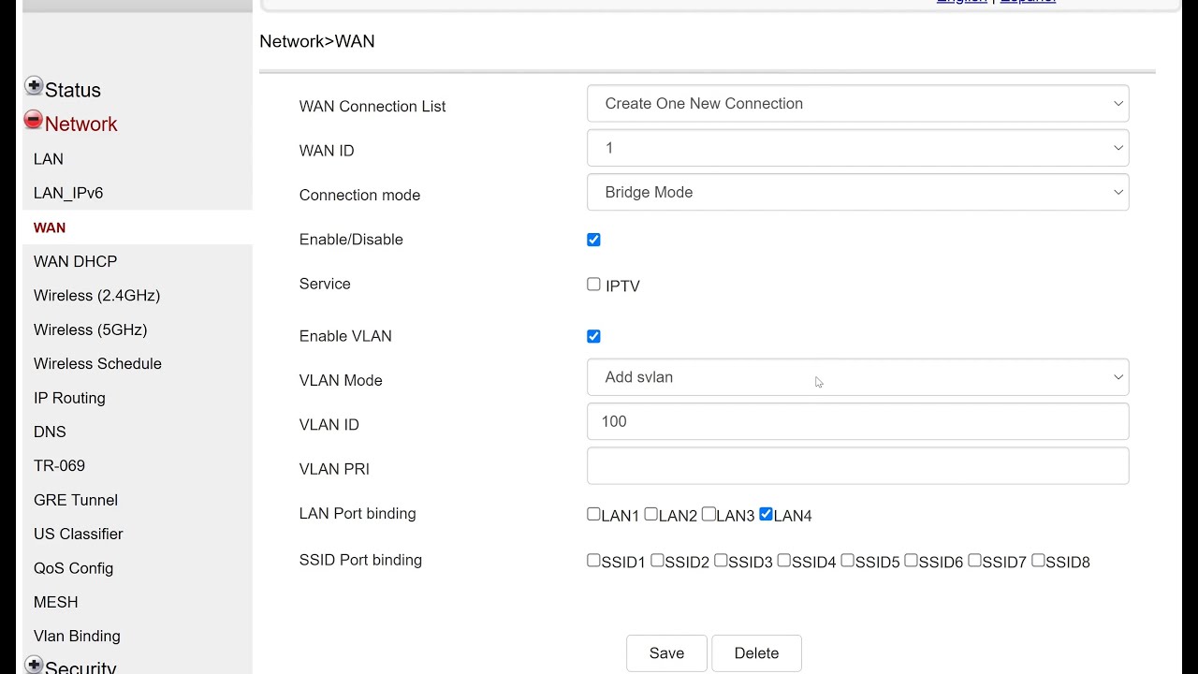Open Wireless (5GHz) settings
This screenshot has width=1198, height=674.
[91, 330]
